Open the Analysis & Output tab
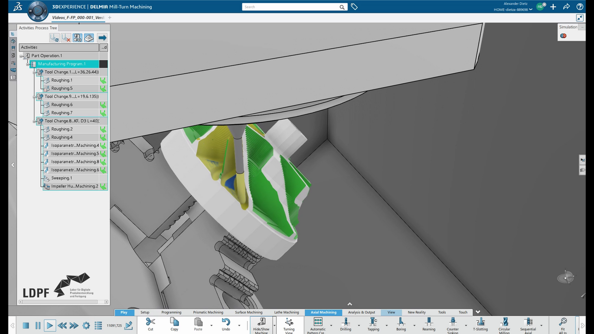The image size is (594, 334). pos(362,312)
